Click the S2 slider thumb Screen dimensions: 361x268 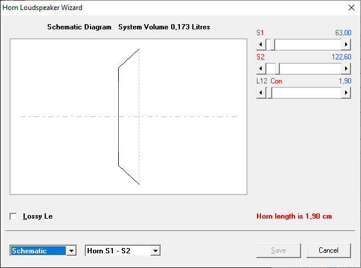275,69
